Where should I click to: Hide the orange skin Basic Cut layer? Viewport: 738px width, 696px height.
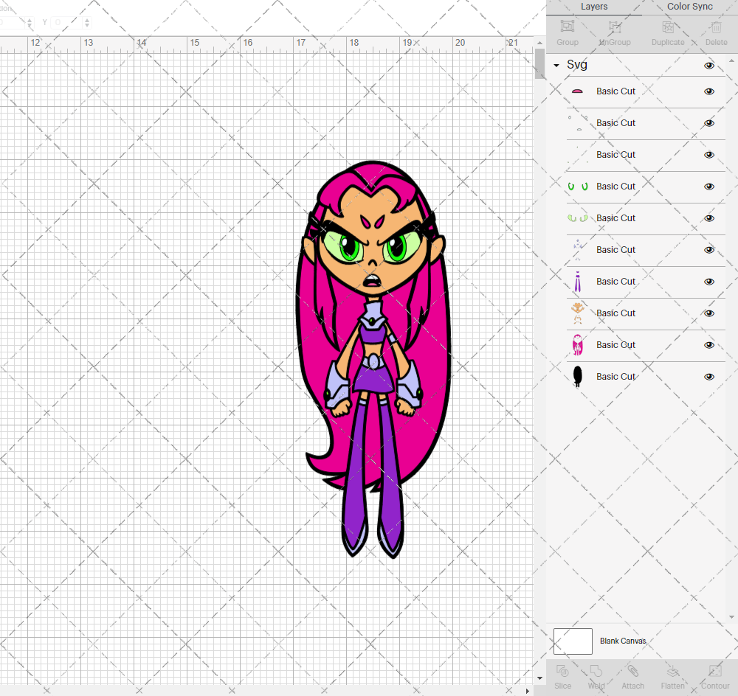point(708,313)
